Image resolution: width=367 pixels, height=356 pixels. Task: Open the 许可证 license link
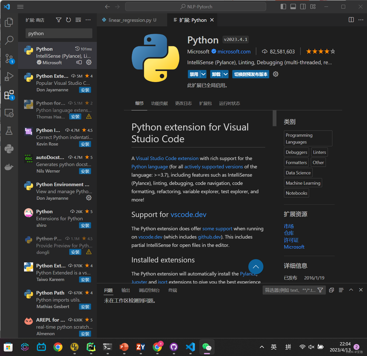click(x=291, y=240)
